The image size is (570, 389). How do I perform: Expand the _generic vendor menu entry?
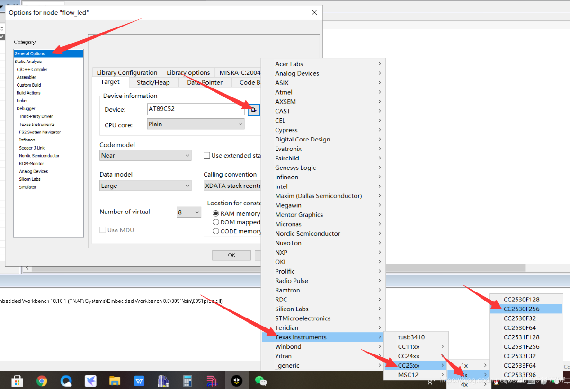tap(323, 365)
